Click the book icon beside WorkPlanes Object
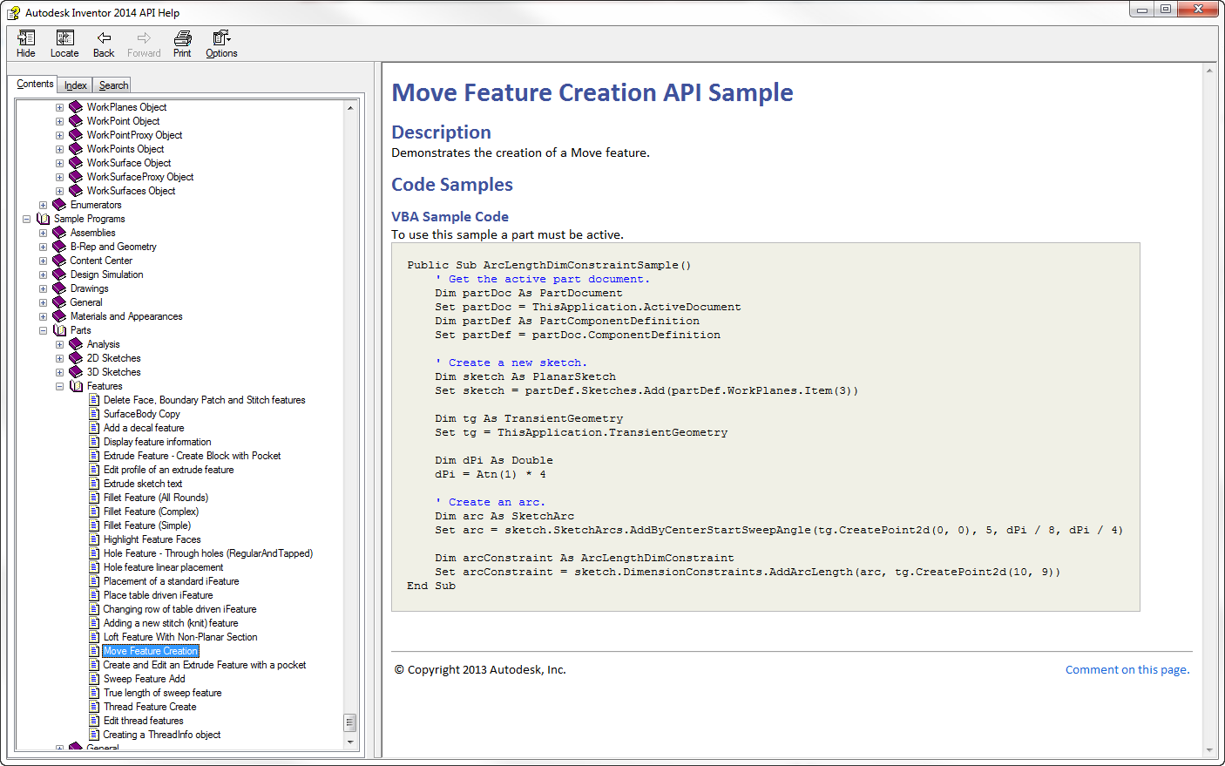1225x766 pixels. [x=76, y=107]
